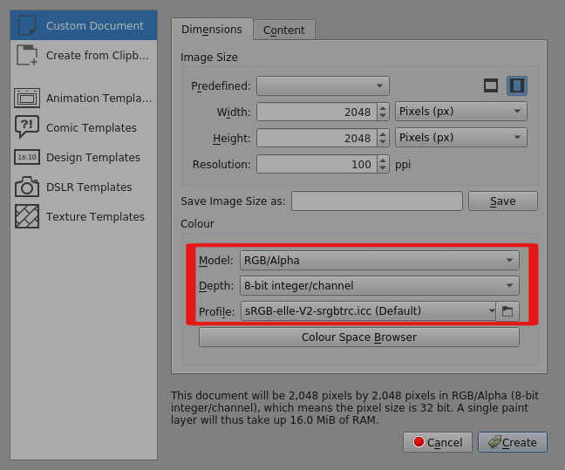Click the Width input field
Screen dimensions: 565x470
point(317,112)
